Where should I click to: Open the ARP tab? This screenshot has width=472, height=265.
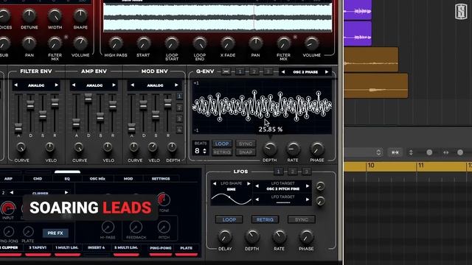tap(8, 178)
